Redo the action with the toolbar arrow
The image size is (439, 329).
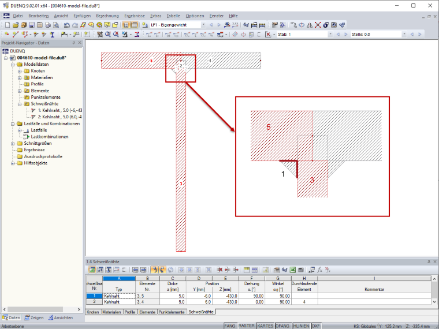[x=75, y=25]
